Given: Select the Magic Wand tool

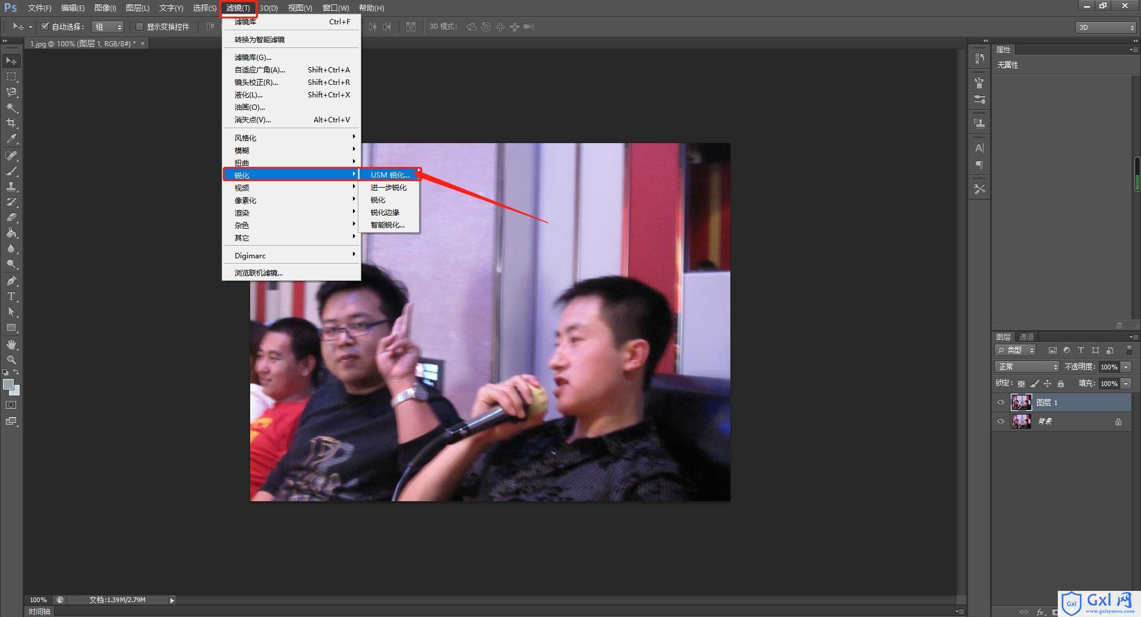Looking at the screenshot, I should pyautogui.click(x=11, y=107).
